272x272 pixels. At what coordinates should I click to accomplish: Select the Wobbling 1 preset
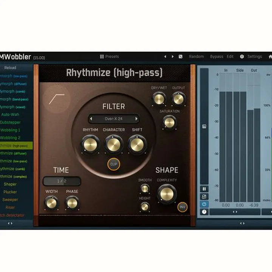[10, 130]
